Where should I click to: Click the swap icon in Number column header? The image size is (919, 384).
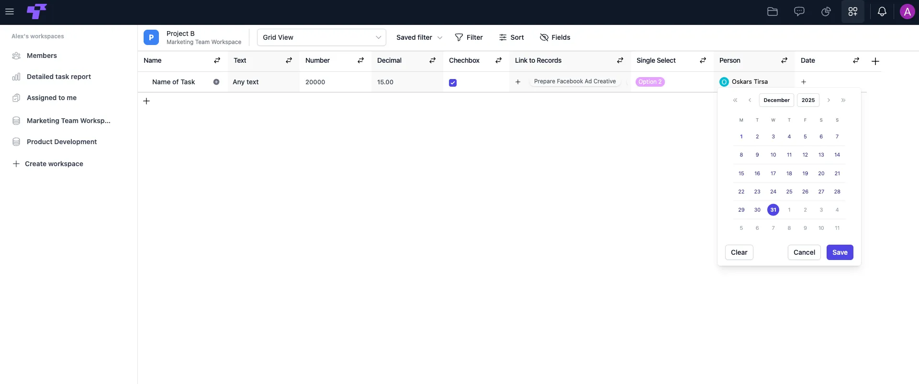pyautogui.click(x=361, y=60)
